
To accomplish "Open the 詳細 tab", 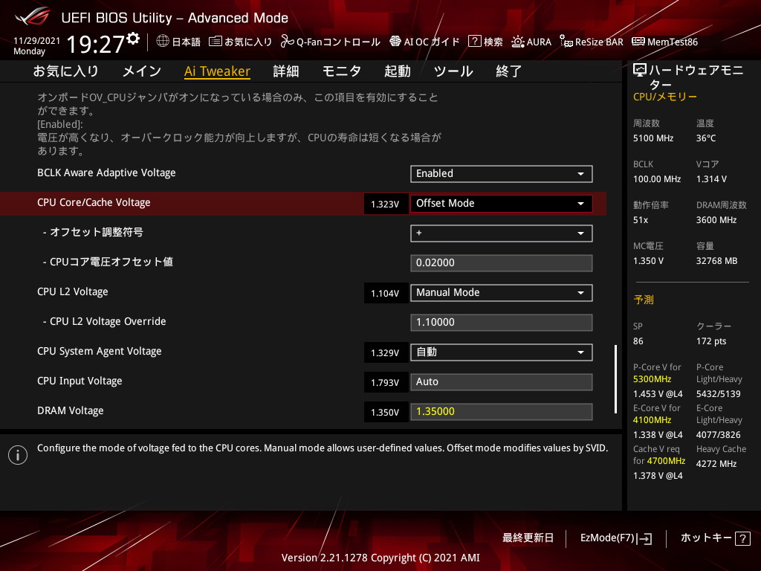I will point(286,71).
